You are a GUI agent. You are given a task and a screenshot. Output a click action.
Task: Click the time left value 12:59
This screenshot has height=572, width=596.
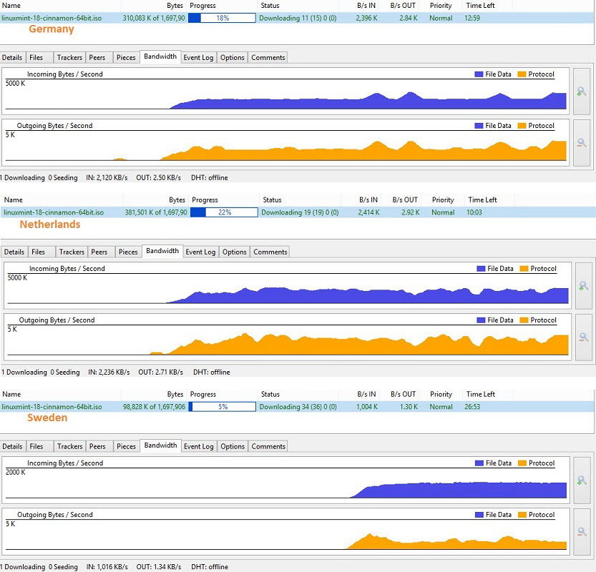pyautogui.click(x=472, y=18)
